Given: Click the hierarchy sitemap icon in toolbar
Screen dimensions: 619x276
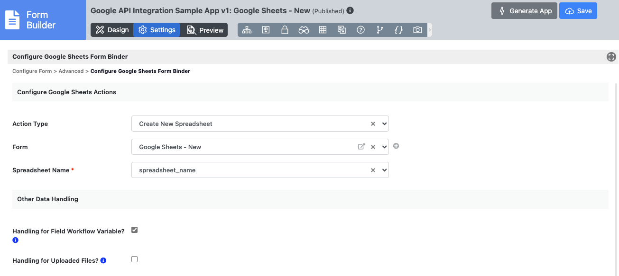Looking at the screenshot, I should point(247,30).
